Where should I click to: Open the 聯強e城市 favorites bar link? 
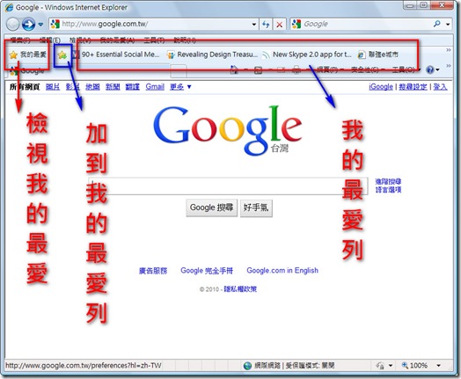coord(377,55)
